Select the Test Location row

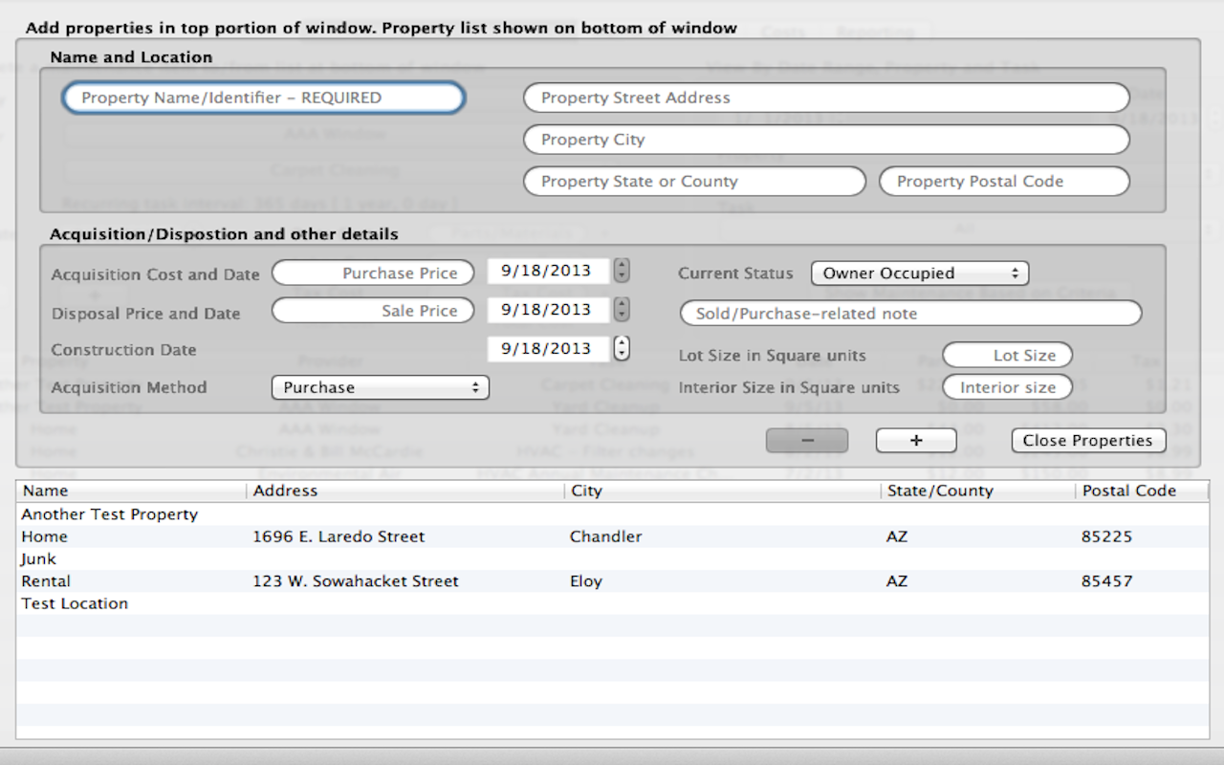(287, 603)
